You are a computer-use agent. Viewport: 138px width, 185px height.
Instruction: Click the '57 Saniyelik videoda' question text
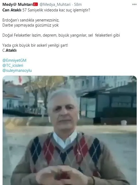tap(56, 10)
